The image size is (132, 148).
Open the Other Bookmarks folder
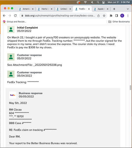[119, 22]
